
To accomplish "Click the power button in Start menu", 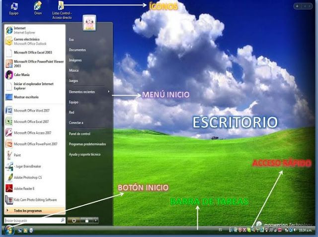I will click(74, 221).
